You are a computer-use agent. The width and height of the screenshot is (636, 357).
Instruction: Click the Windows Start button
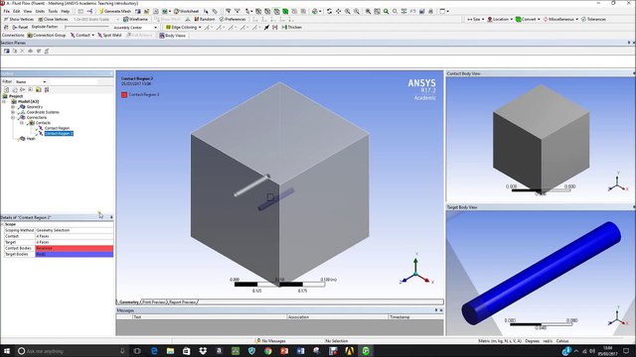[x=7, y=351]
